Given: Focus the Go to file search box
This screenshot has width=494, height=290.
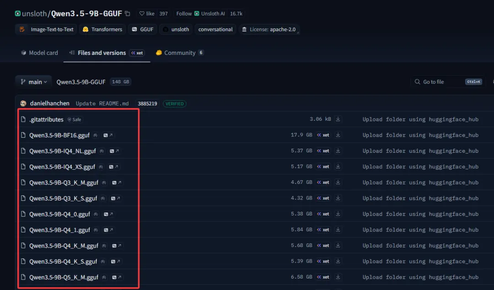Looking at the screenshot, I should pos(447,81).
